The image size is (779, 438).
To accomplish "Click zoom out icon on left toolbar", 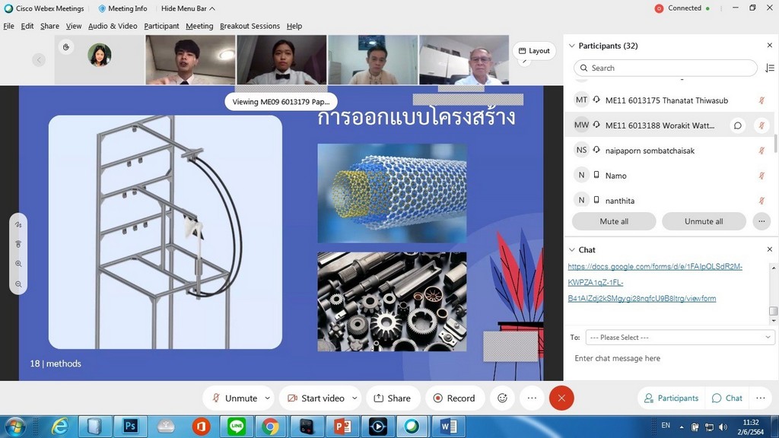I will tap(18, 284).
